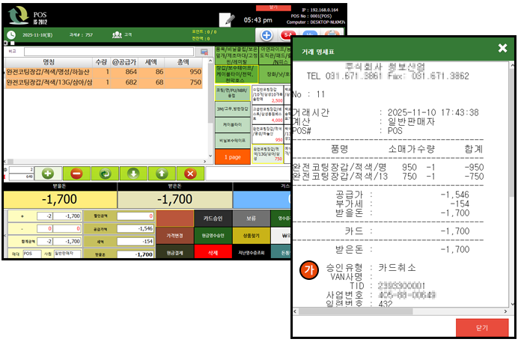Click the 고객 customer people icon

(x=117, y=35)
